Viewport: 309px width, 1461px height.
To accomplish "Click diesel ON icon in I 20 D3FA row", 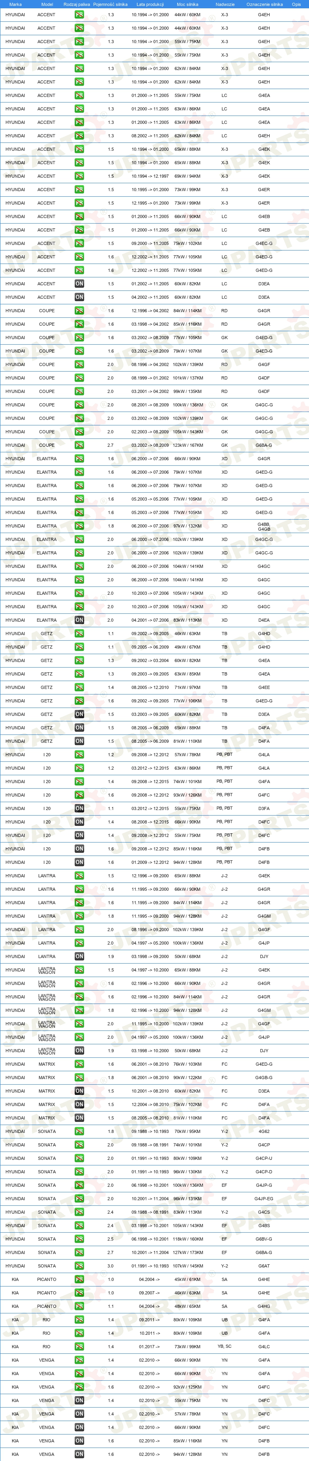I will [79, 808].
